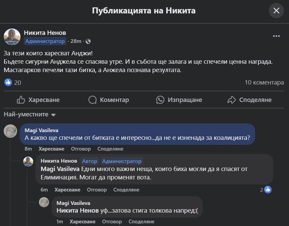
Task: Open Никита Ненов's post profile picture
Action: 12,37
